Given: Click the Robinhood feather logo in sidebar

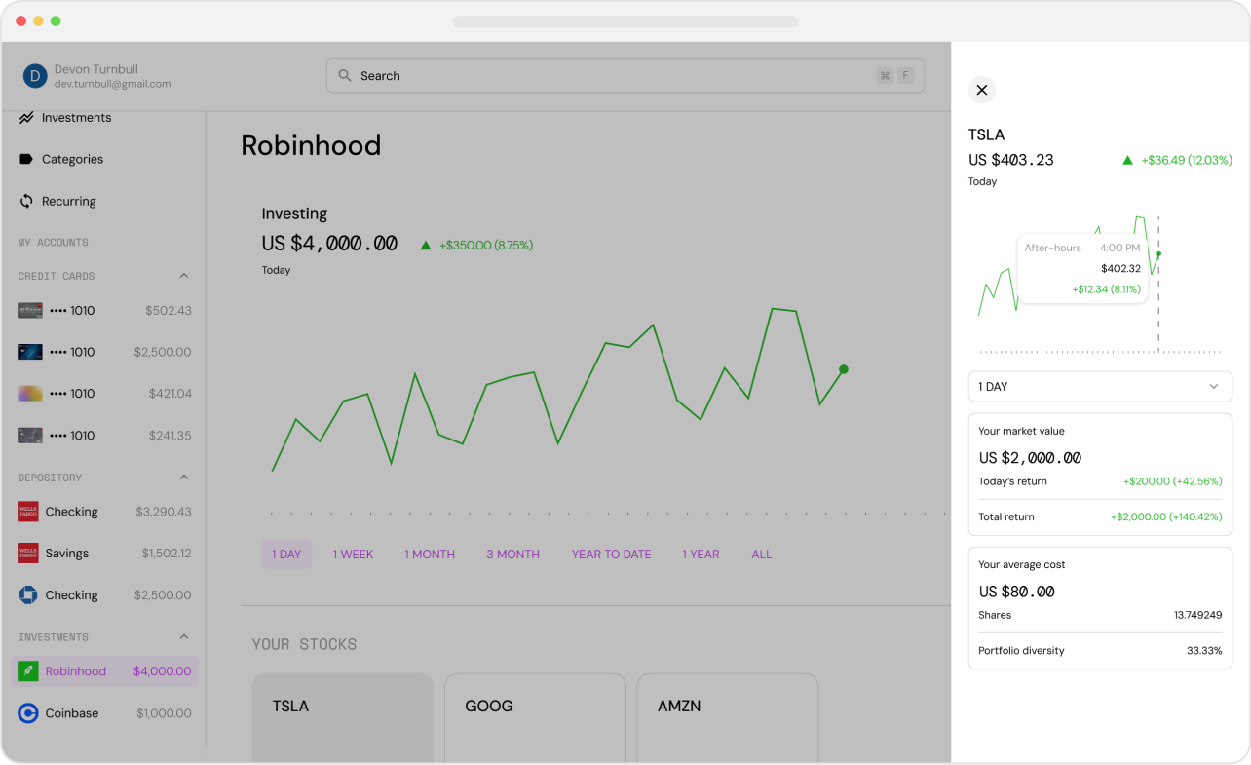Looking at the screenshot, I should [x=28, y=671].
